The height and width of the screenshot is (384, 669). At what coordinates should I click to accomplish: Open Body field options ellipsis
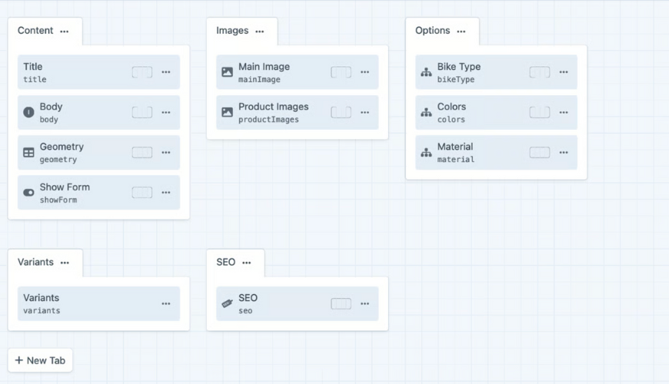(166, 113)
